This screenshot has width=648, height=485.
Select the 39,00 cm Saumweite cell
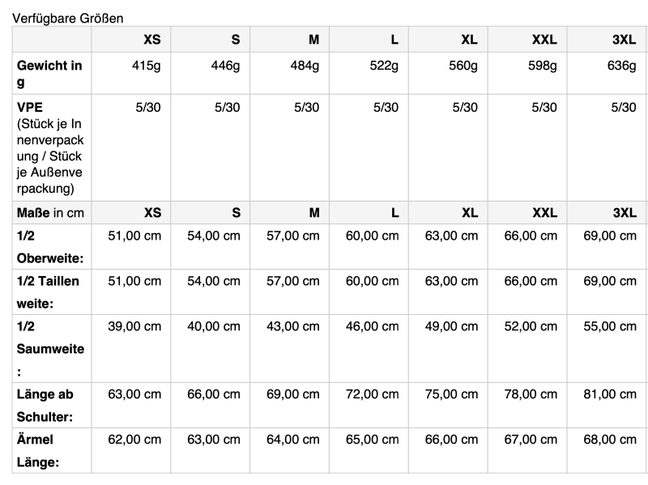(134, 325)
